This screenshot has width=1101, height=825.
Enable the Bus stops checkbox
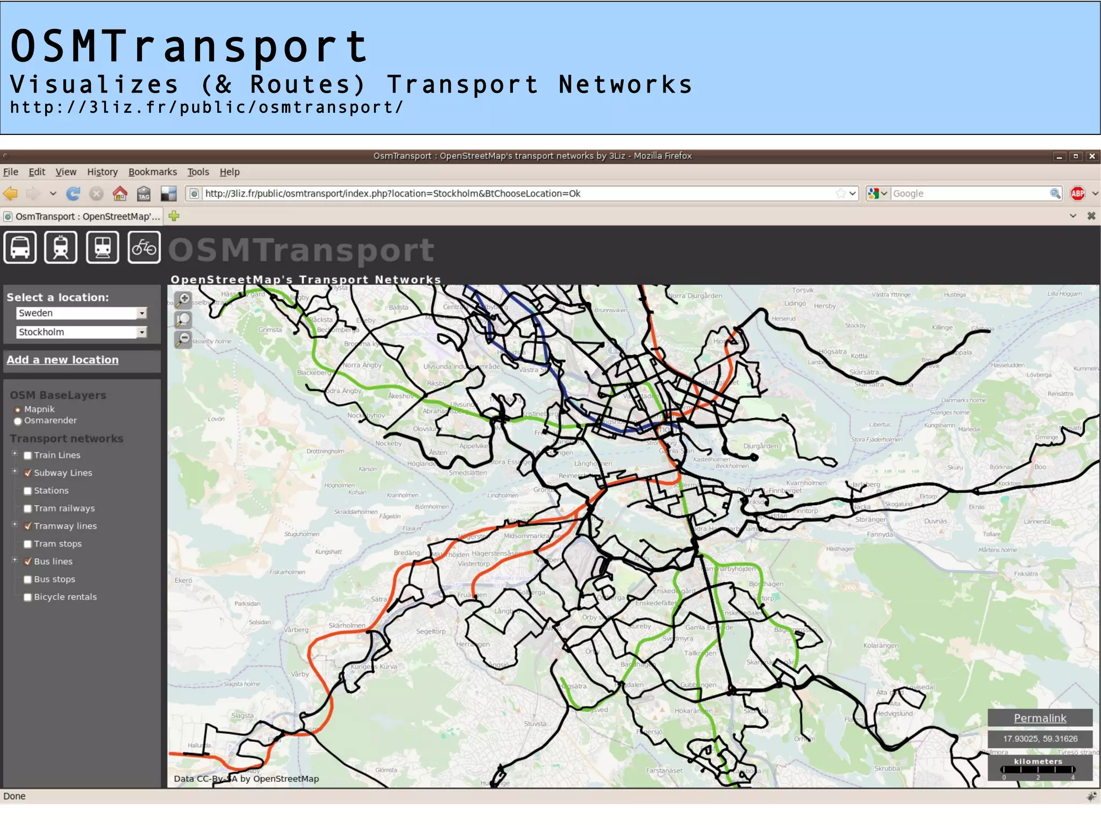pos(28,580)
